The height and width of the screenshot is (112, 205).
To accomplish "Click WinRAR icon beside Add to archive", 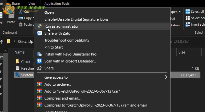I will [39, 84].
